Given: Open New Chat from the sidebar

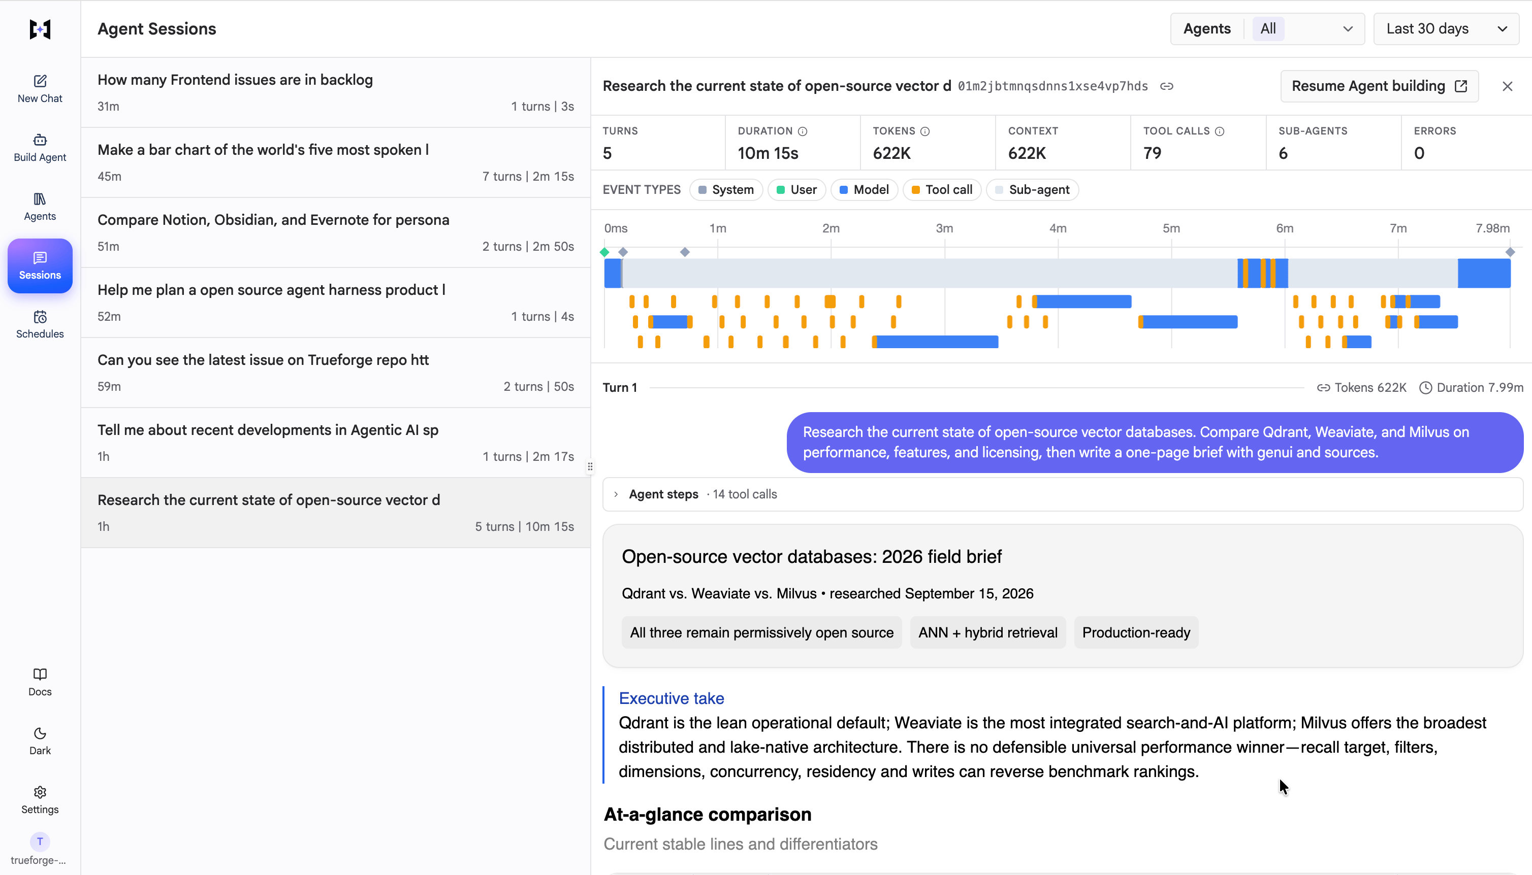Looking at the screenshot, I should [x=40, y=89].
